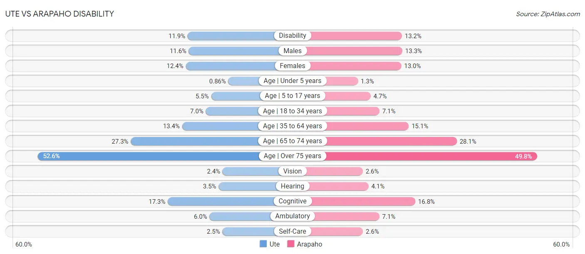Click the pink Arapaho legend swatch
585x254 pixels.
click(291, 244)
